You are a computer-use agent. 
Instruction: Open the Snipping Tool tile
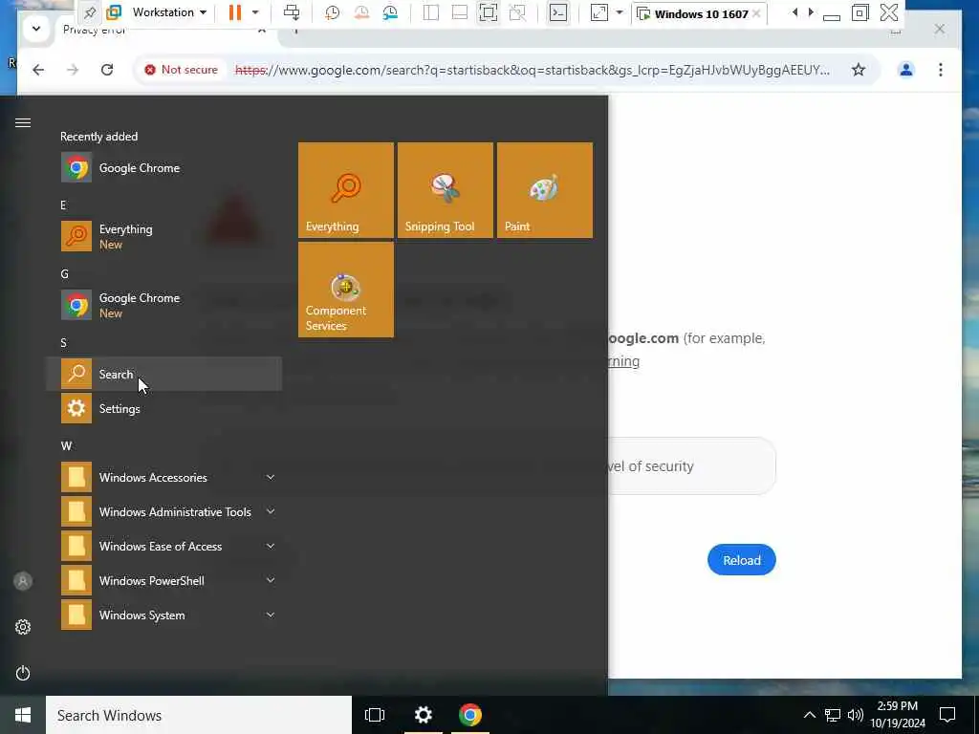(446, 190)
